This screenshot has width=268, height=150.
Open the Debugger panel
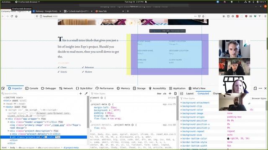[x=49, y=88]
